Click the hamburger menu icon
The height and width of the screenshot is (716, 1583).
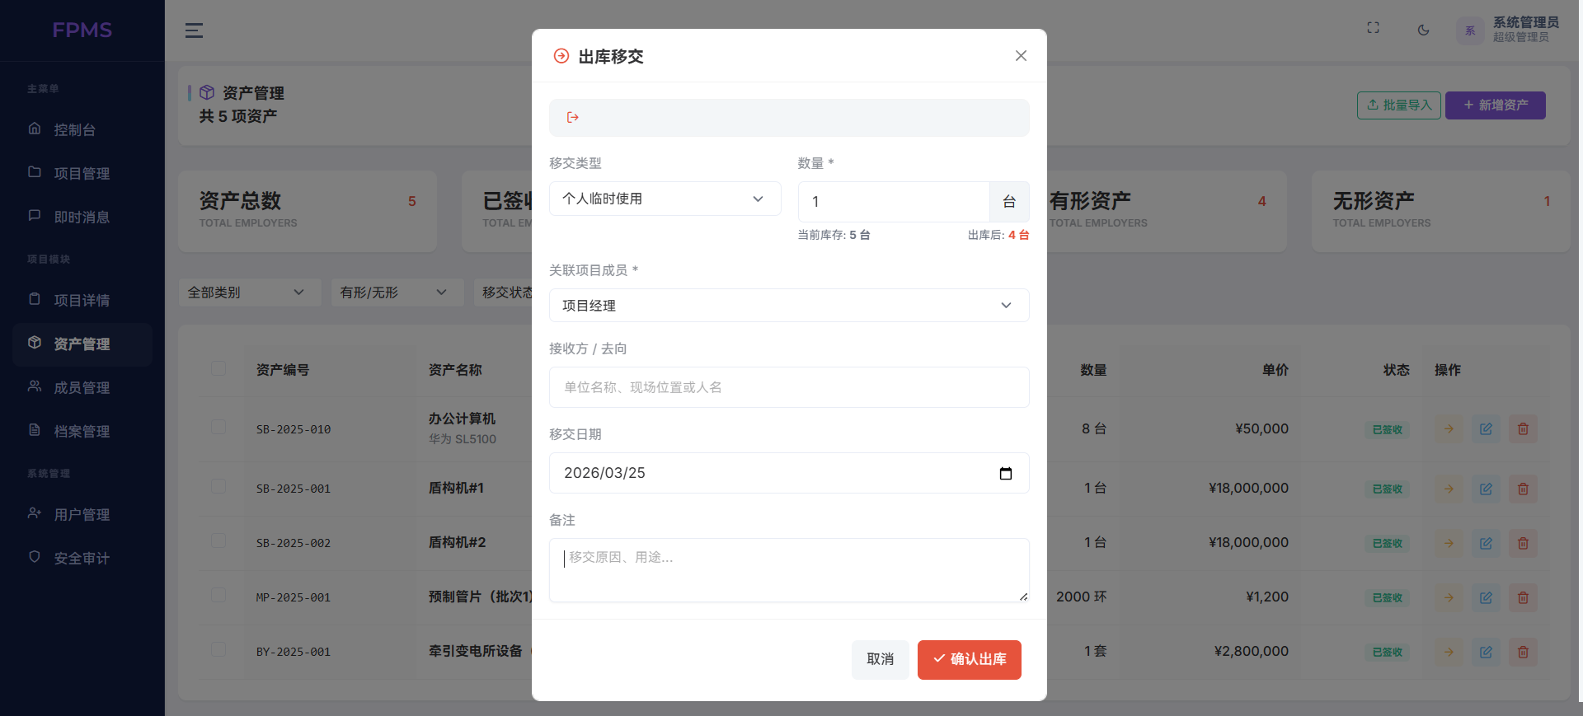[194, 30]
